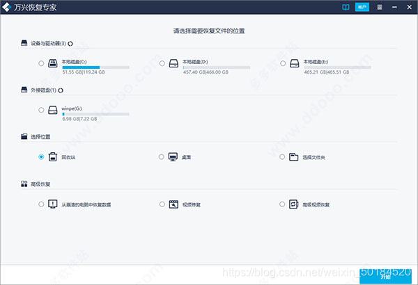Click the winpe(G:) usage bar
This screenshot has height=285, width=418.
point(95,114)
